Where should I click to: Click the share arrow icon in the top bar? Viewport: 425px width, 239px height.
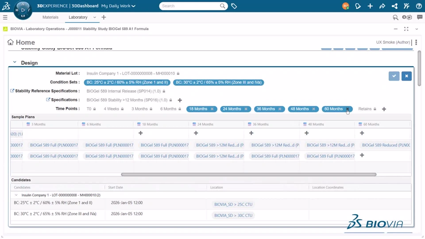(x=382, y=6)
